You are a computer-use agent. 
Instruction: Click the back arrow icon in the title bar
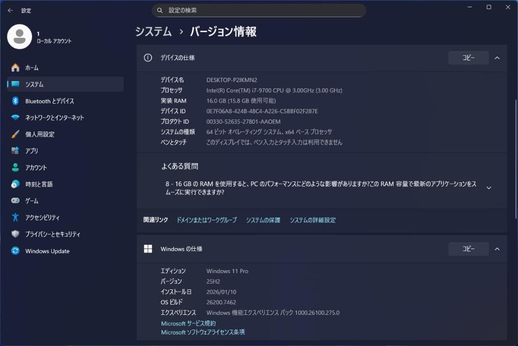[x=10, y=10]
